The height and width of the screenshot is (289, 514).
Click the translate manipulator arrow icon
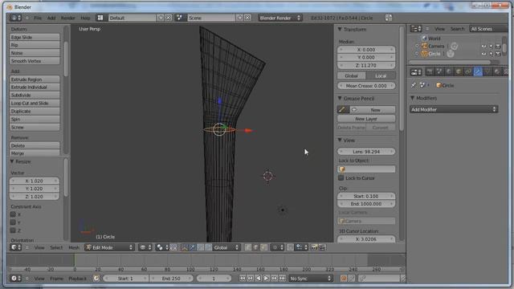(193, 247)
